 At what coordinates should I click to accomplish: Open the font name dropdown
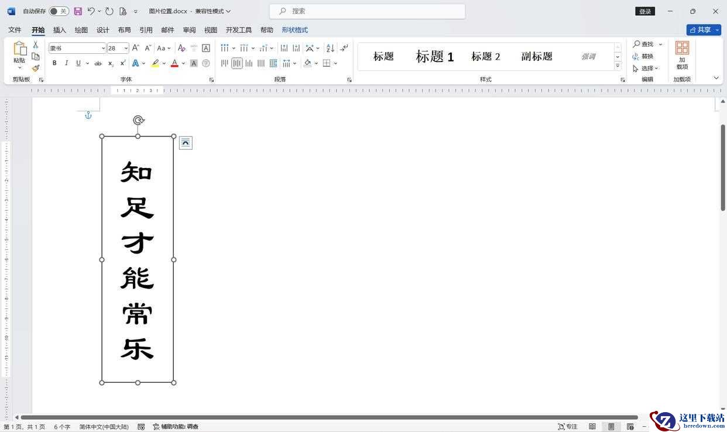[x=103, y=48]
